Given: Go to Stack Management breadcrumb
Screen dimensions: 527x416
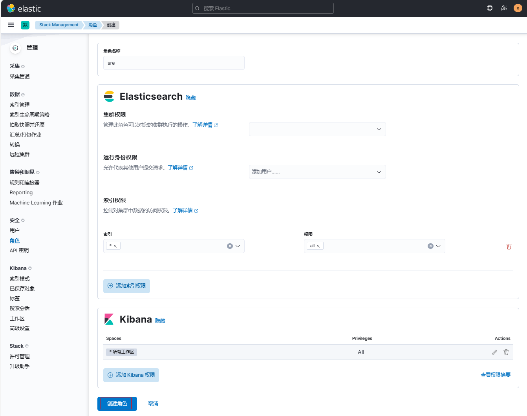Looking at the screenshot, I should point(59,25).
